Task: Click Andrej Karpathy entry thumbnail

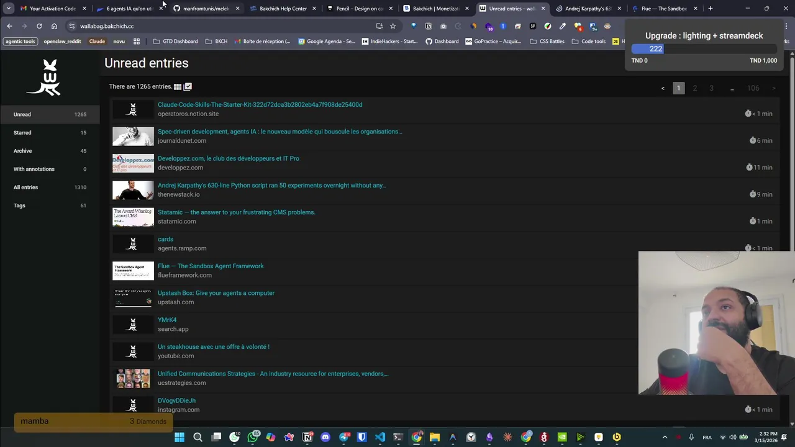Action: click(x=133, y=190)
